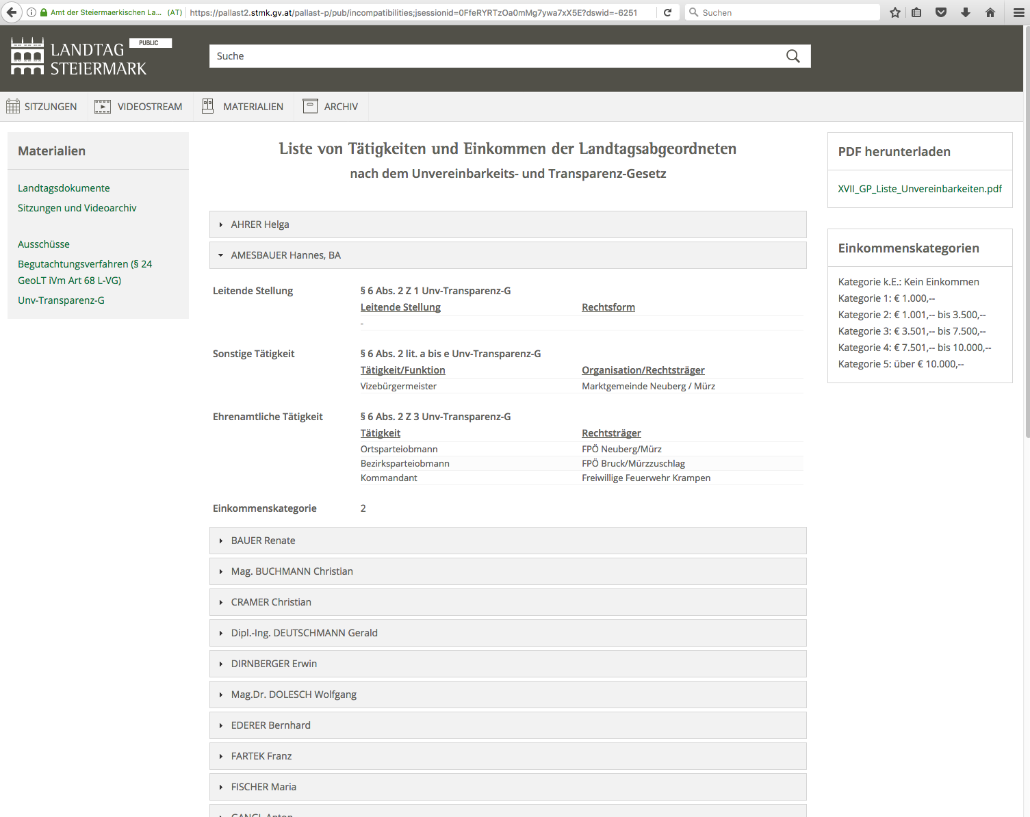Go to browser home icon
Viewport: 1030px width, 817px height.
(x=990, y=12)
